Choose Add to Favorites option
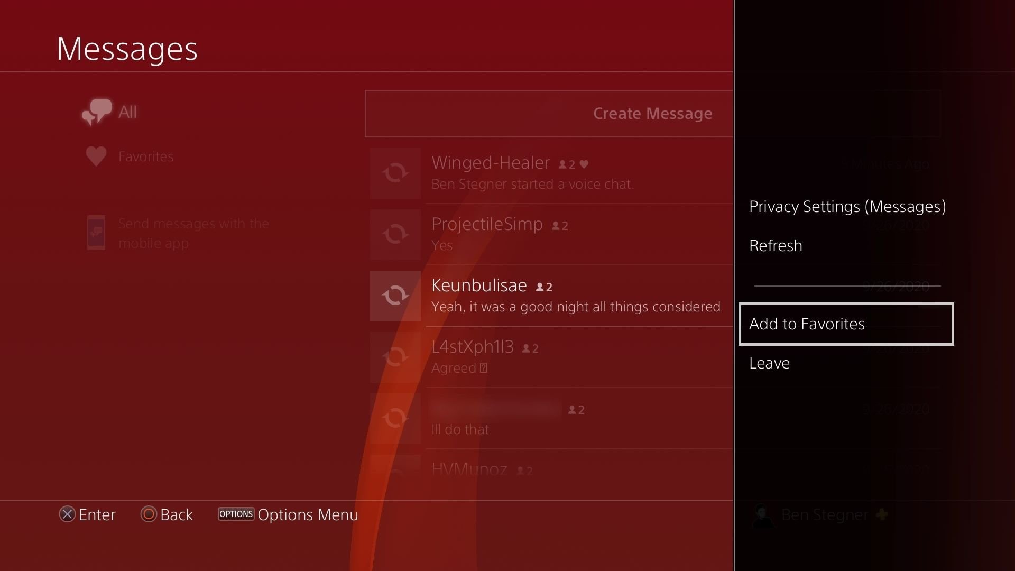 tap(846, 324)
